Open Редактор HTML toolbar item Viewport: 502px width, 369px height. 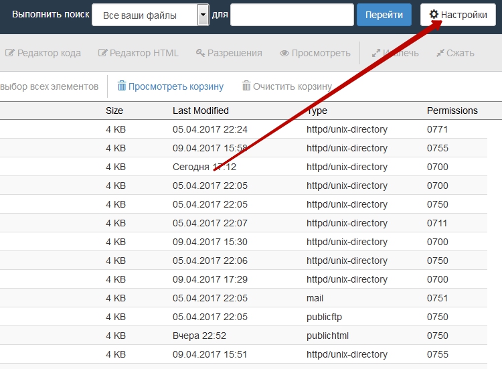[139, 53]
